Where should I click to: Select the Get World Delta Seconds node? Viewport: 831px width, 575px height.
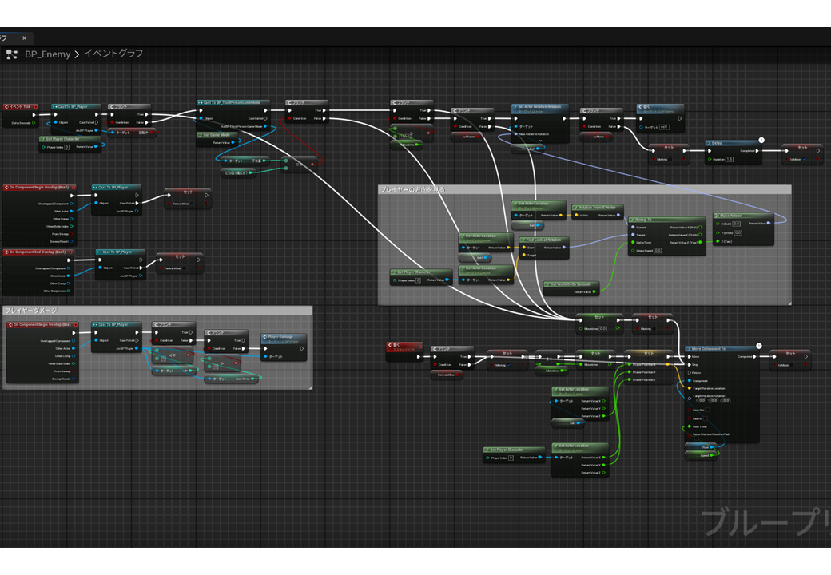click(x=571, y=284)
